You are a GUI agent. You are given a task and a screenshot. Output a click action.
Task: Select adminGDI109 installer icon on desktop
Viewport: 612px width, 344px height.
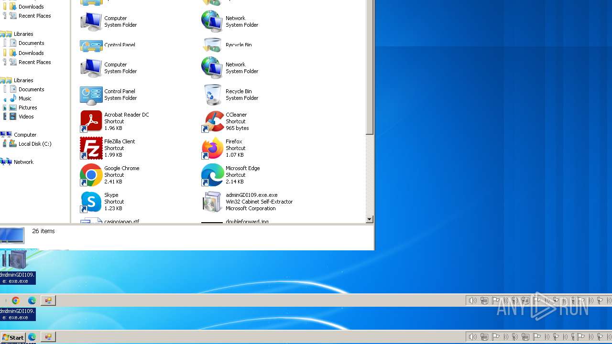(17, 267)
